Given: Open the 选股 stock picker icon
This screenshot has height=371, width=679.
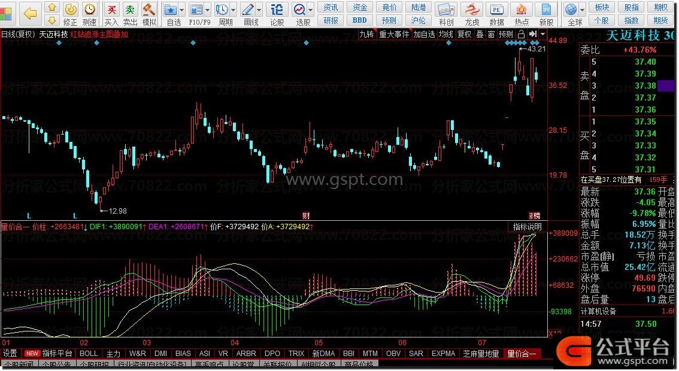Looking at the screenshot, I should [x=299, y=10].
